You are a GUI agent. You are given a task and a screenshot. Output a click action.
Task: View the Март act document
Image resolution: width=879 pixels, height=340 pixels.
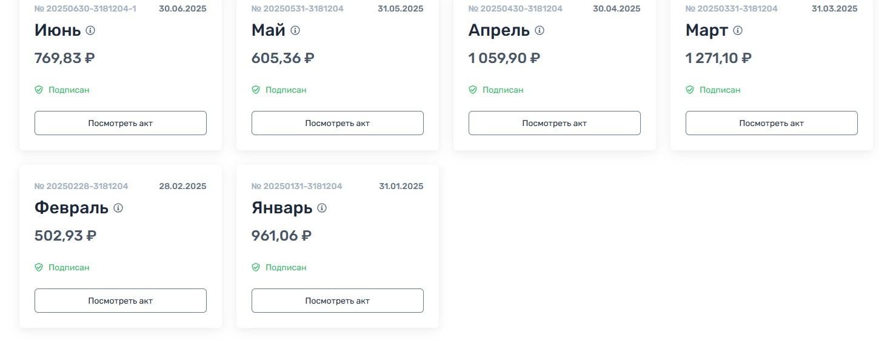click(x=771, y=123)
